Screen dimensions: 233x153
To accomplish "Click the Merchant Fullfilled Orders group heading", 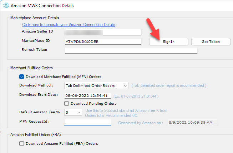I will point(31,68).
